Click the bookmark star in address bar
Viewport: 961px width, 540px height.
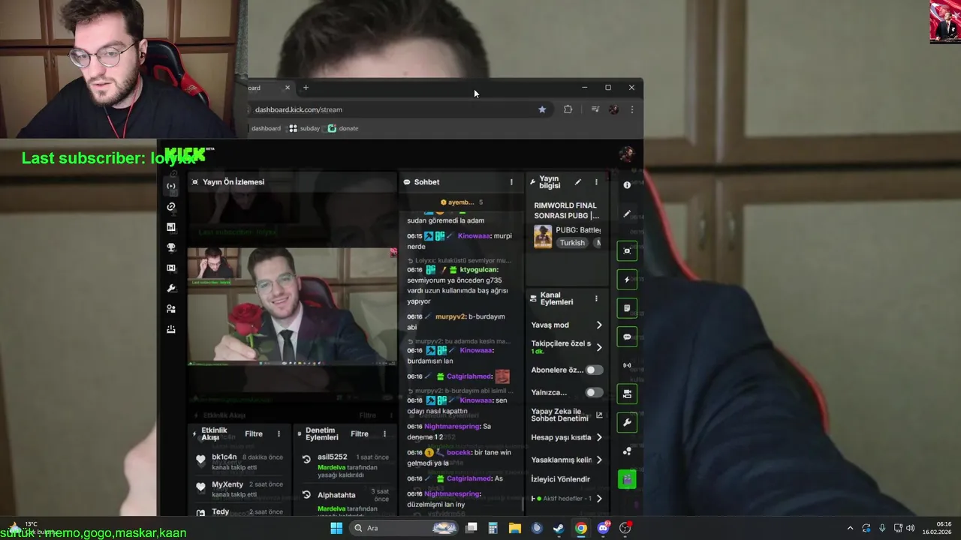pos(542,109)
